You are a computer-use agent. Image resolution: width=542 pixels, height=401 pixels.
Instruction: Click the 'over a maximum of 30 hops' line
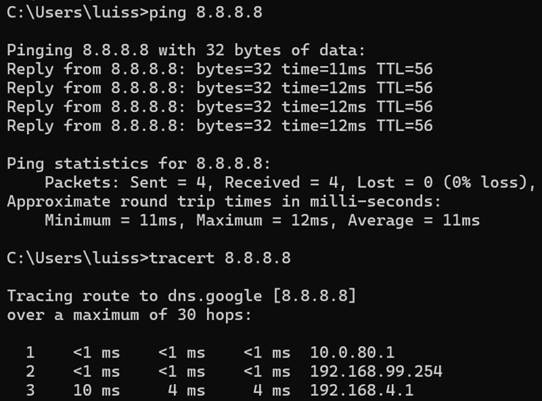pyautogui.click(x=129, y=315)
